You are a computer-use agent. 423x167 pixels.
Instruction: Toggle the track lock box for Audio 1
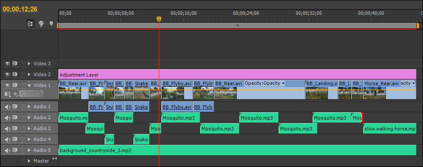[x=23, y=107]
